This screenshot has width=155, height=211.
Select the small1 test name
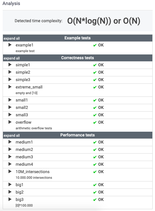click(22, 100)
